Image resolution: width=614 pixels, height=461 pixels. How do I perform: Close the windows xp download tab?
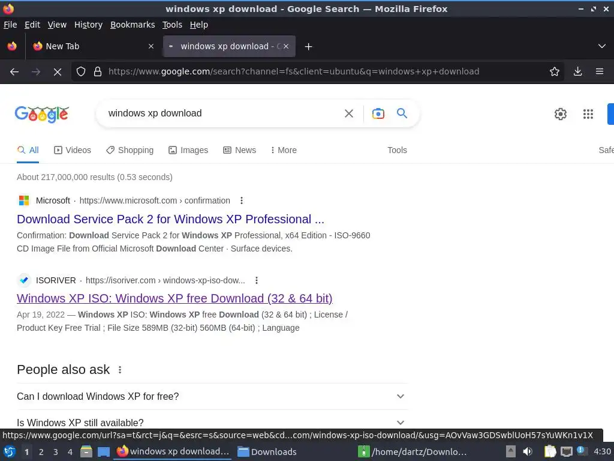[286, 46]
